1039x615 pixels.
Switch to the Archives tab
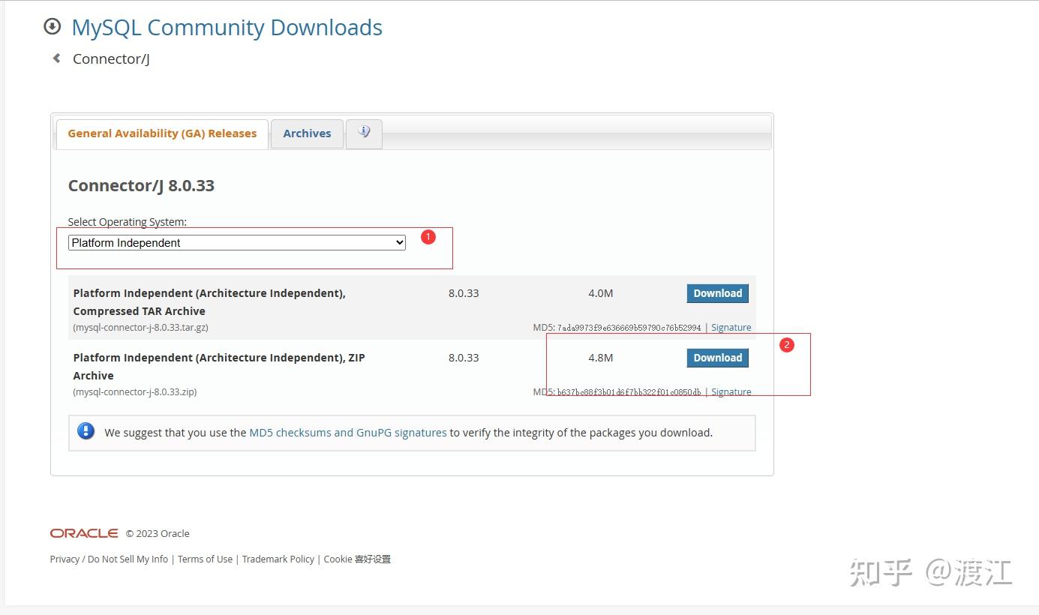307,133
